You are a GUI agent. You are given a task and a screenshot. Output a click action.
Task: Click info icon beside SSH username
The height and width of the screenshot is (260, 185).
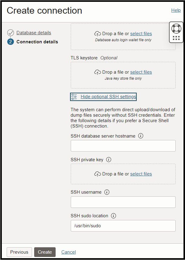107,192
